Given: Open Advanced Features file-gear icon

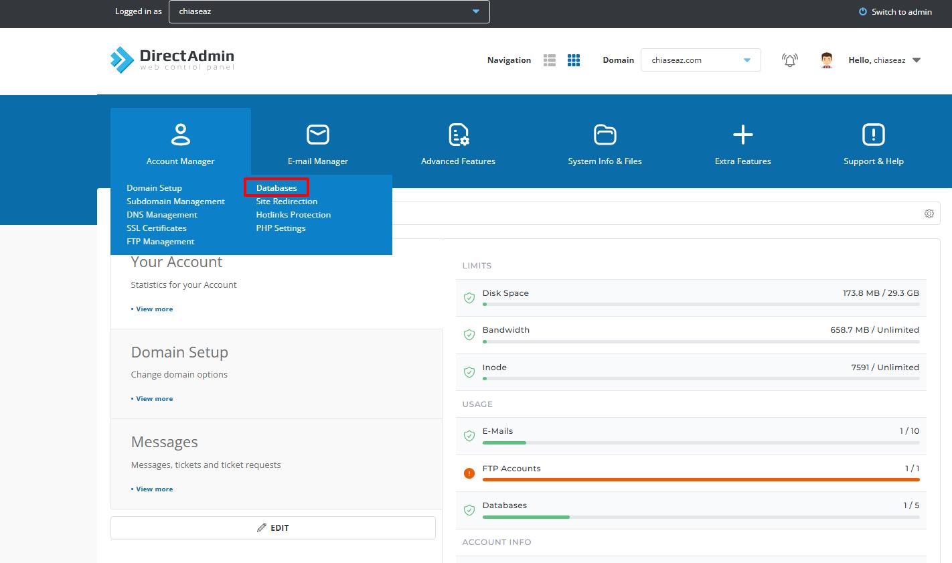Looking at the screenshot, I should click(458, 135).
